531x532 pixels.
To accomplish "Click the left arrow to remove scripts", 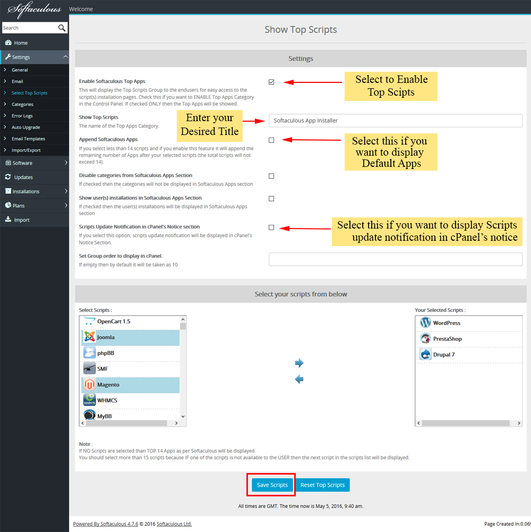I will click(x=299, y=379).
